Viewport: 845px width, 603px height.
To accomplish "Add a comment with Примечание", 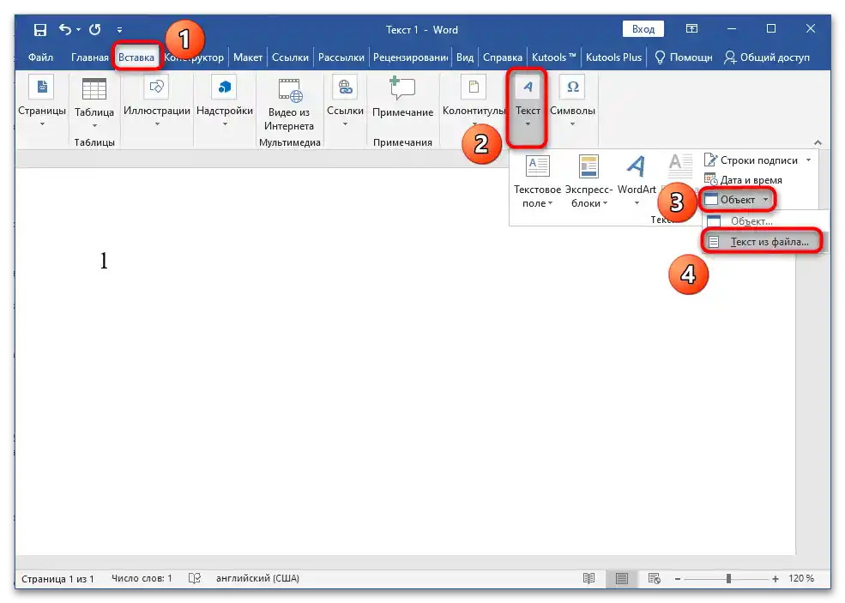I will 402,98.
